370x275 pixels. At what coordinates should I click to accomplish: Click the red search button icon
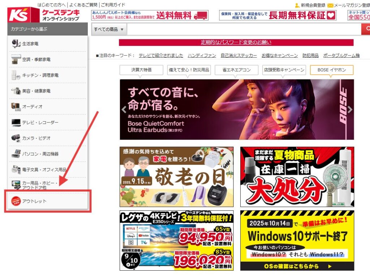(366, 29)
